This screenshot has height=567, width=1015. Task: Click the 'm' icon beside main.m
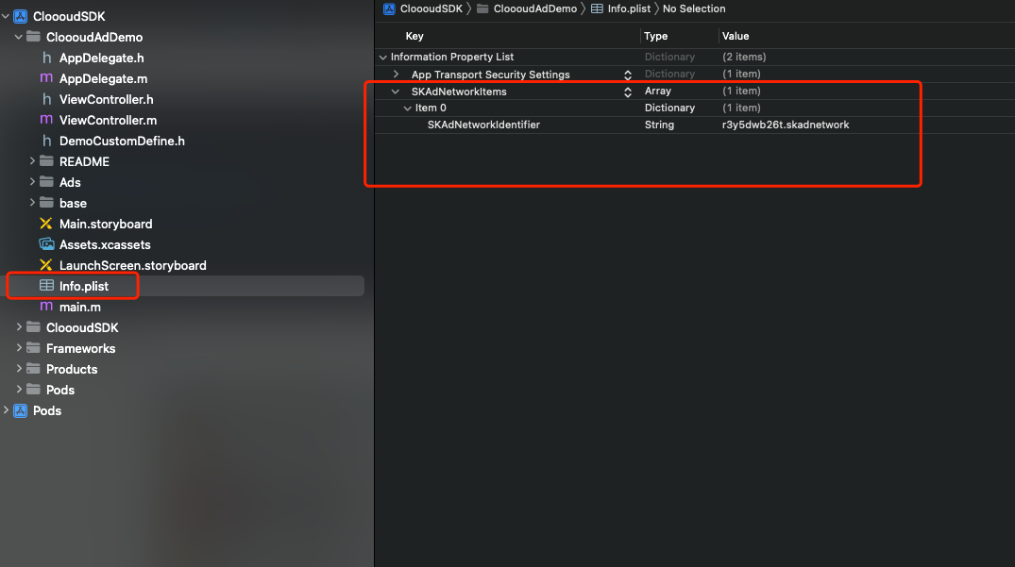point(46,307)
